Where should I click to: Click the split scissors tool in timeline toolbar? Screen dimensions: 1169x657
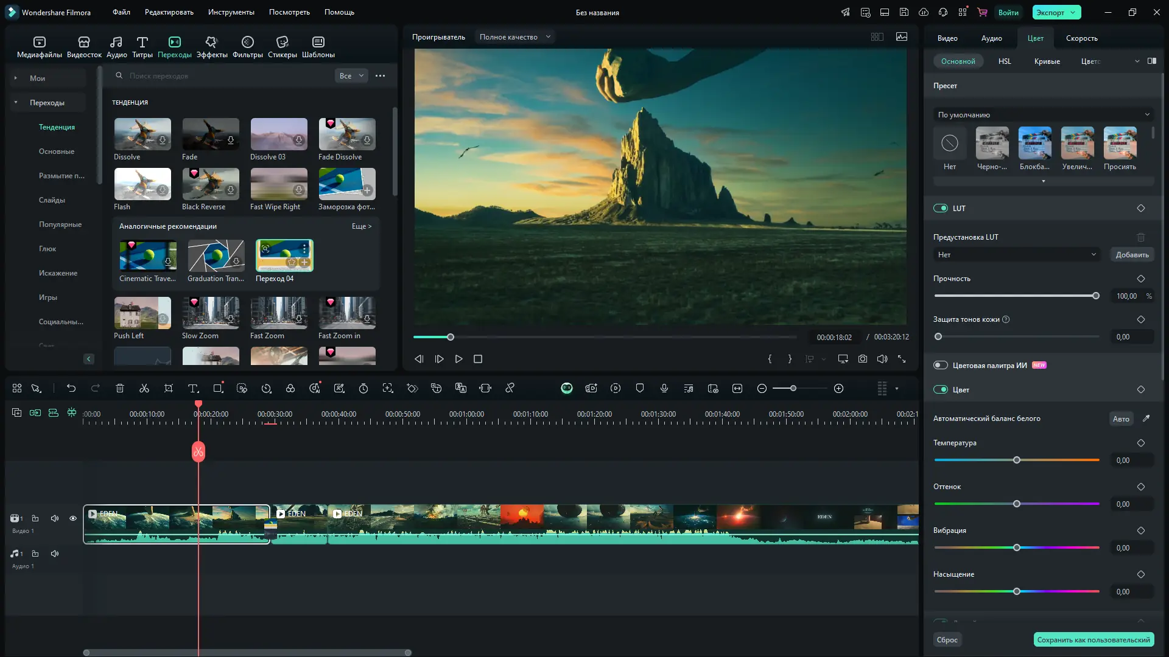click(144, 389)
